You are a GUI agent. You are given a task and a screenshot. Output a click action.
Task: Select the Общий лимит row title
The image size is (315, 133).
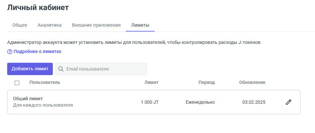click(x=28, y=99)
